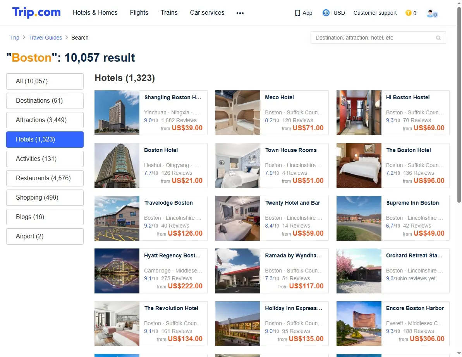Open Supreme Inn Boston photo
Screen dimensions: 462x357
[x=359, y=218]
